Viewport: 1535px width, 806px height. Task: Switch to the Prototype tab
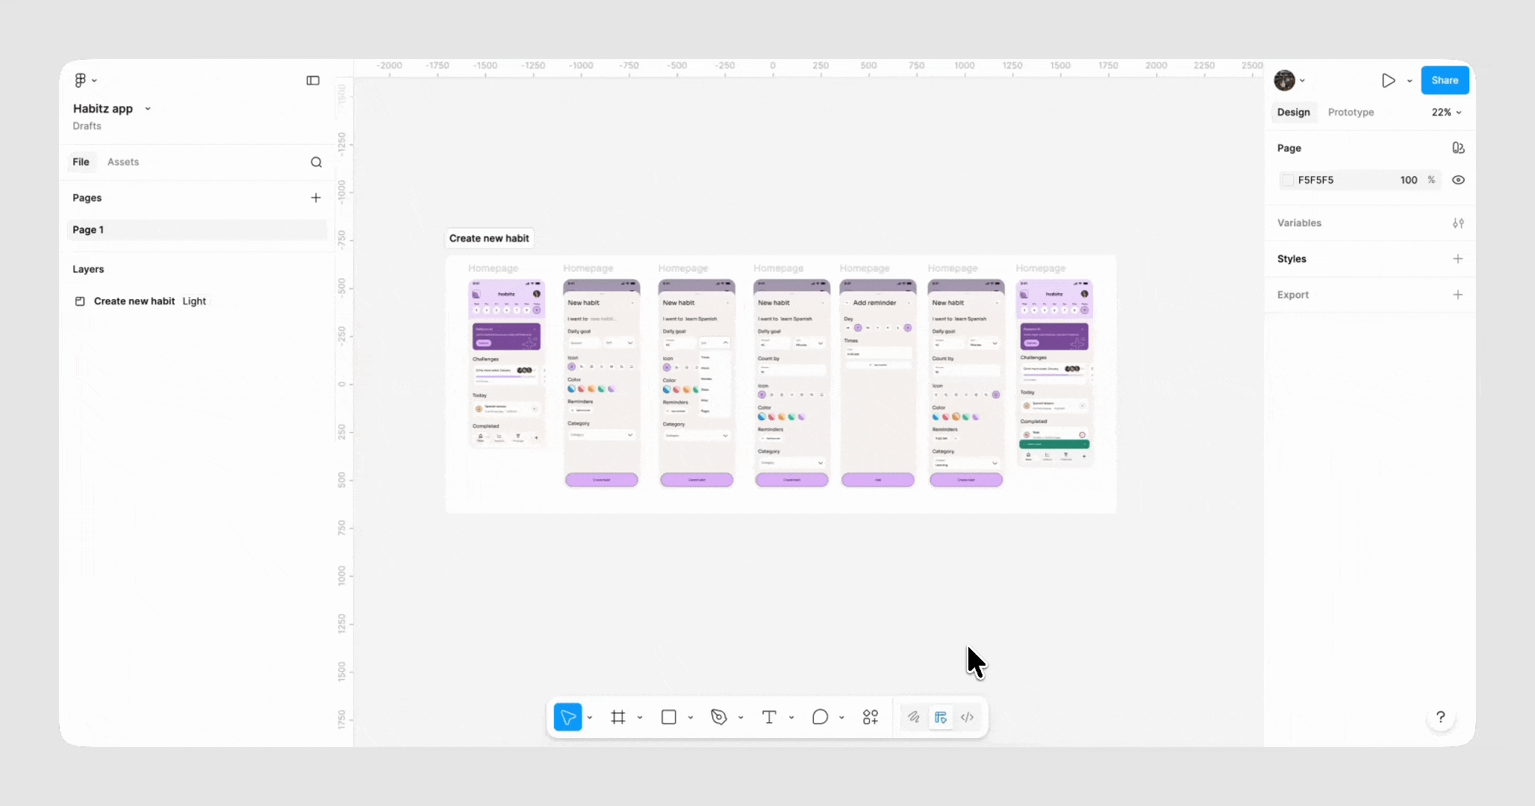(x=1351, y=112)
